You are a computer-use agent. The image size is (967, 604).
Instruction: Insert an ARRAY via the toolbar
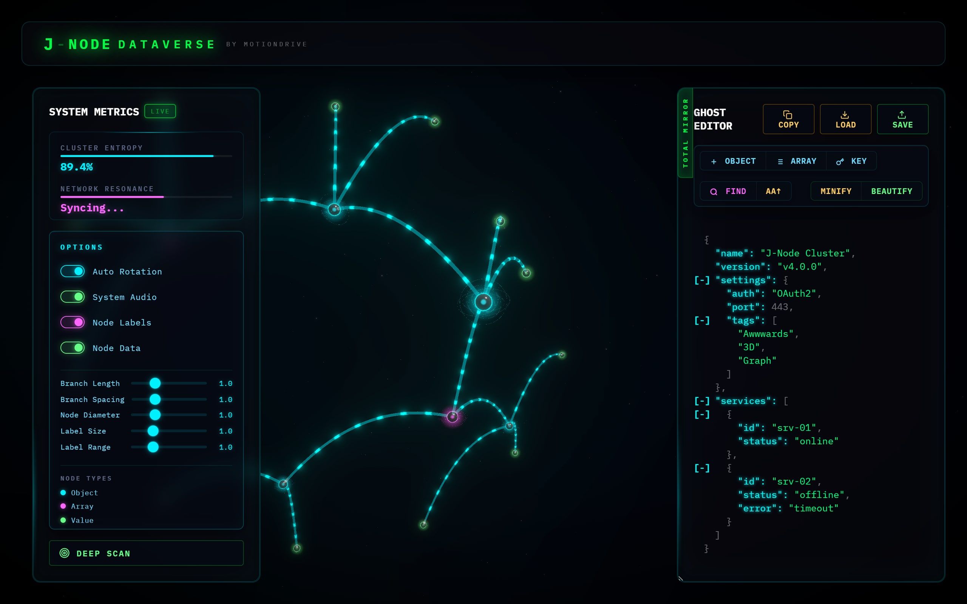(x=796, y=161)
